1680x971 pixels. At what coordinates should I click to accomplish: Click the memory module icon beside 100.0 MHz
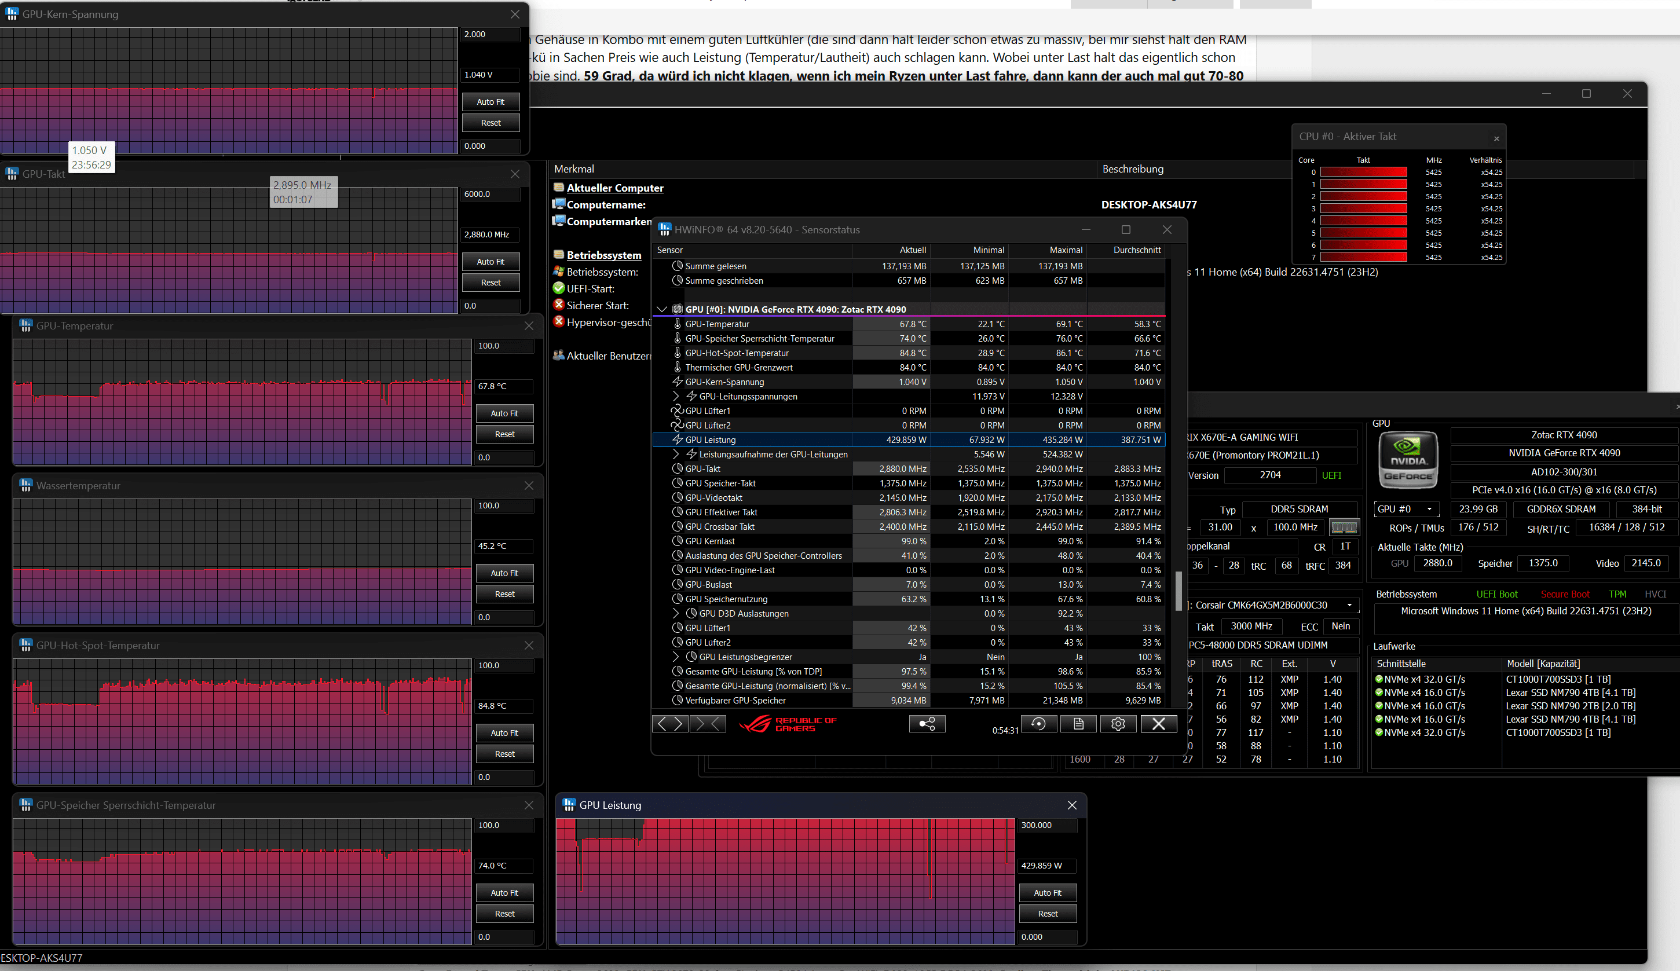(x=1344, y=527)
